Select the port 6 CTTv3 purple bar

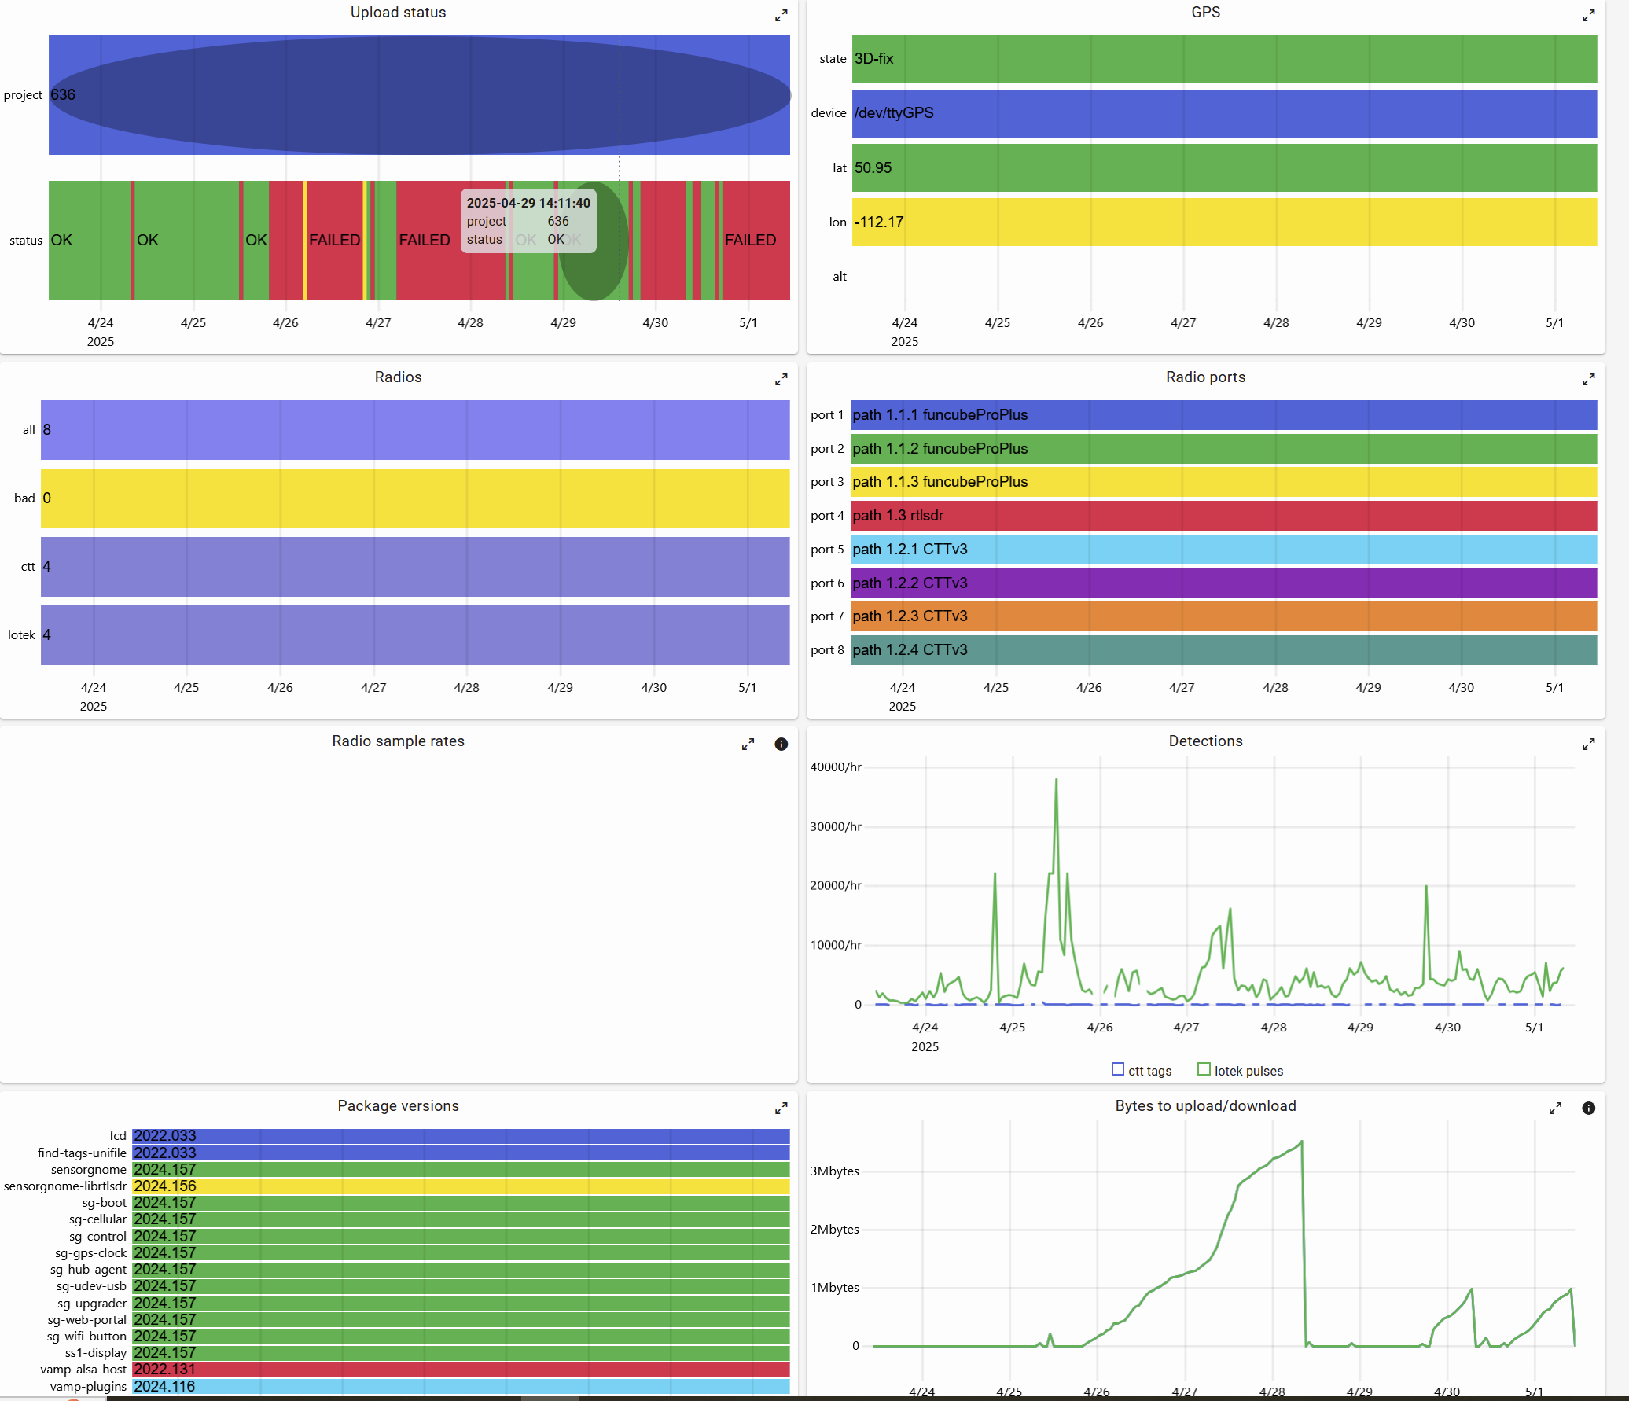pyautogui.click(x=1223, y=583)
